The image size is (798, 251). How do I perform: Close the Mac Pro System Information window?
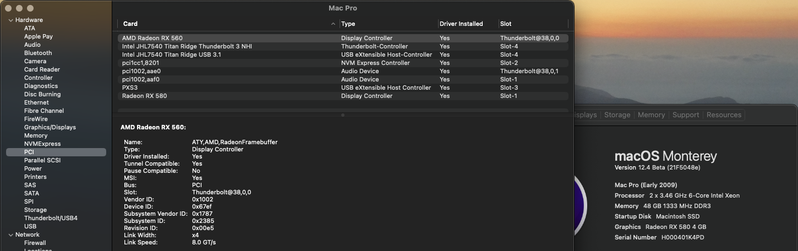pos(8,8)
